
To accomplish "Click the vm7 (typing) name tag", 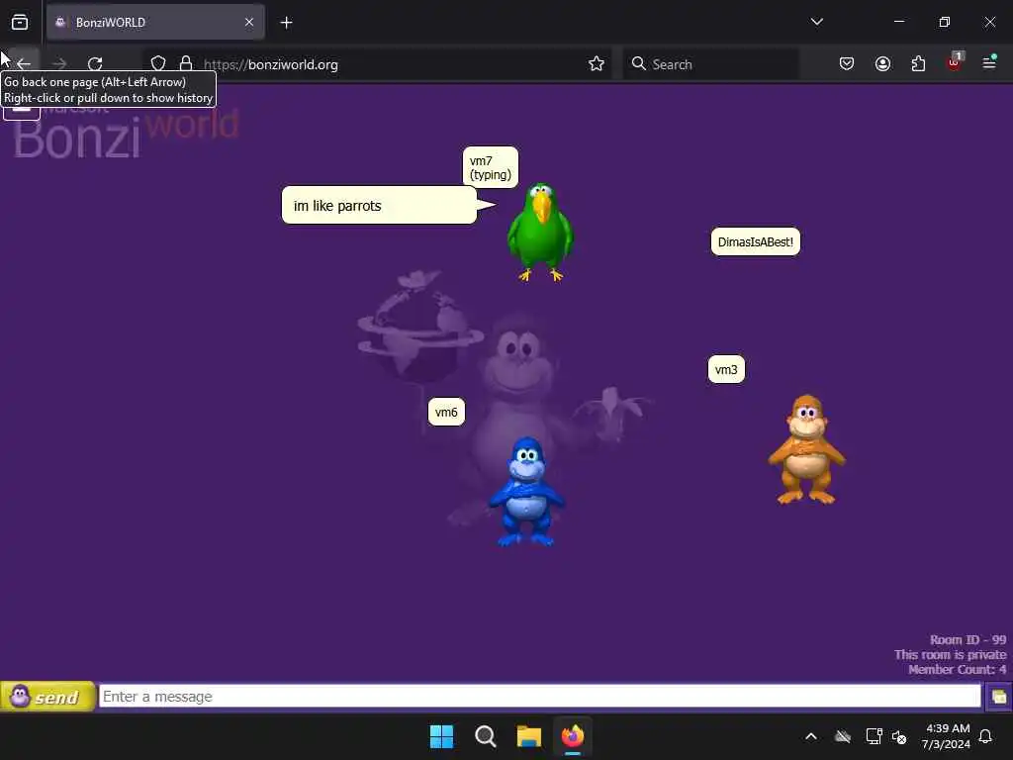I will coord(491,167).
